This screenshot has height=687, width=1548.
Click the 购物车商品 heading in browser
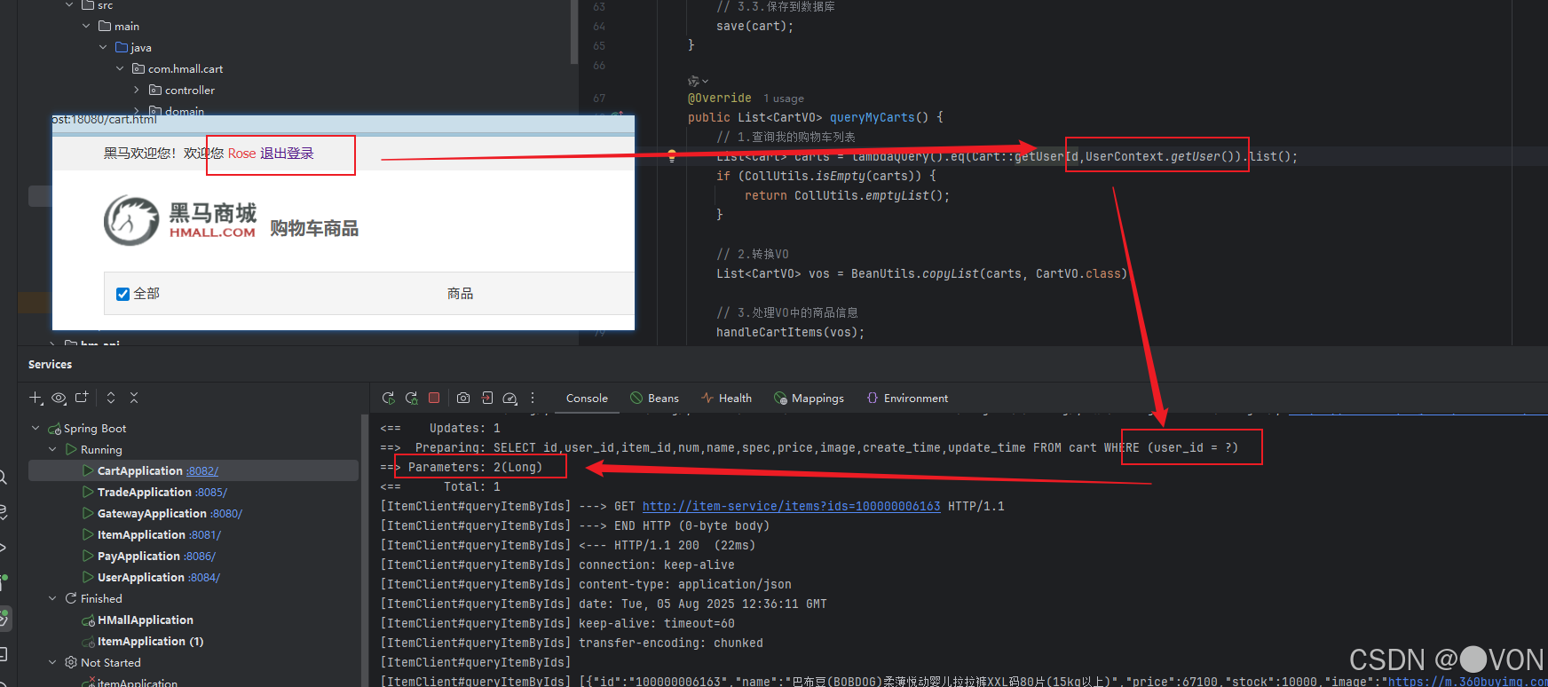314,229
